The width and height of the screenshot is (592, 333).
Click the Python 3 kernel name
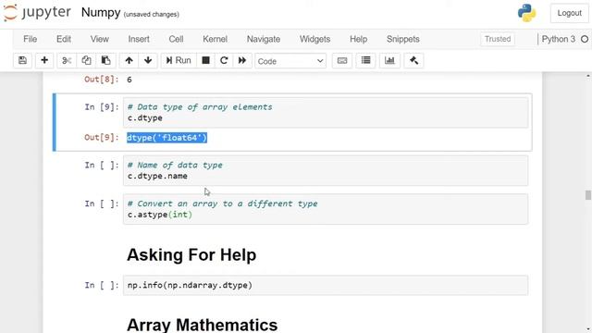559,39
